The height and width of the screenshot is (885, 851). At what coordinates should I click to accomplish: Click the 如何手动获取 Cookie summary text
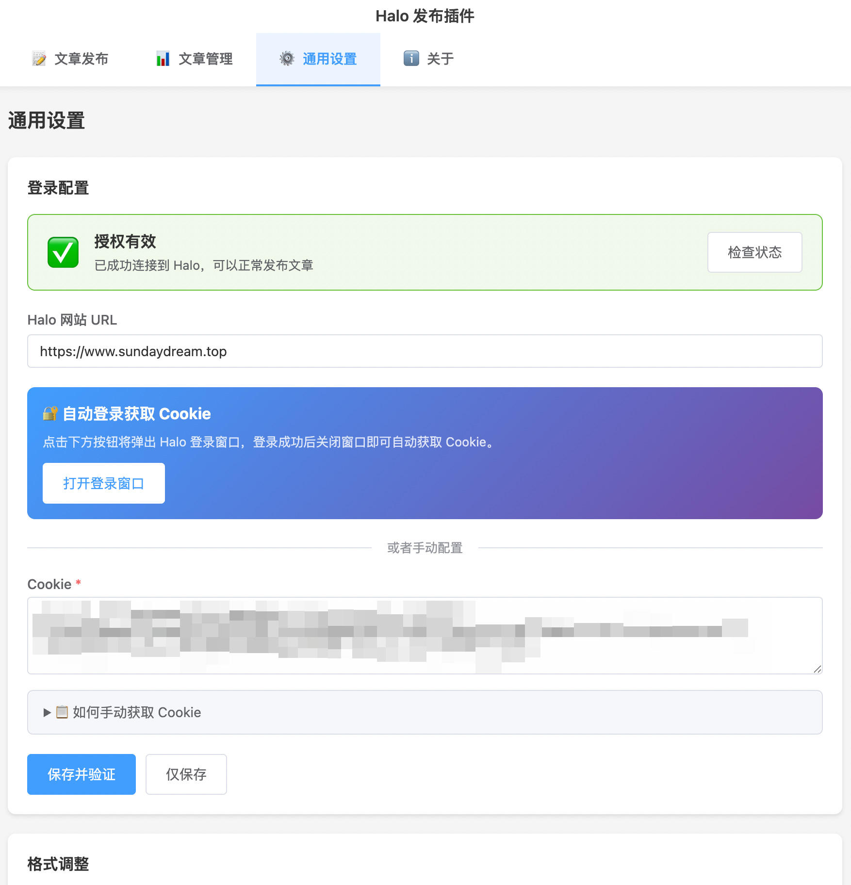[x=137, y=712]
